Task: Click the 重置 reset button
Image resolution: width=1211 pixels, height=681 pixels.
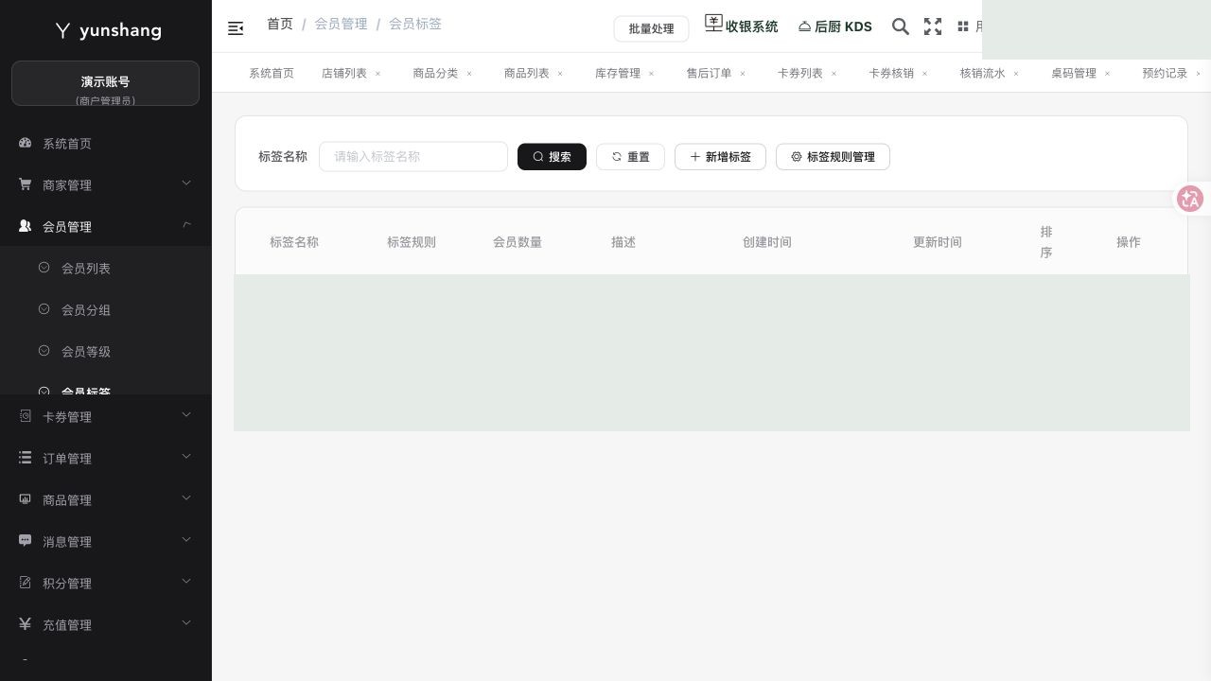Action: coord(630,157)
